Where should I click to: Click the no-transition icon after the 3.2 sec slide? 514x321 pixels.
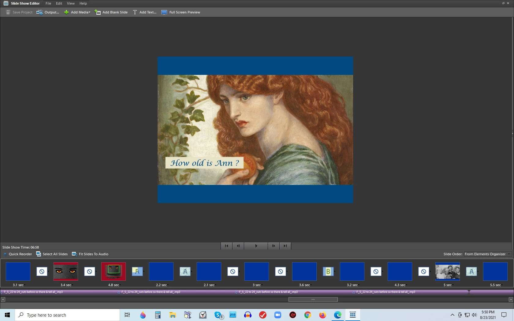[x=376, y=271]
